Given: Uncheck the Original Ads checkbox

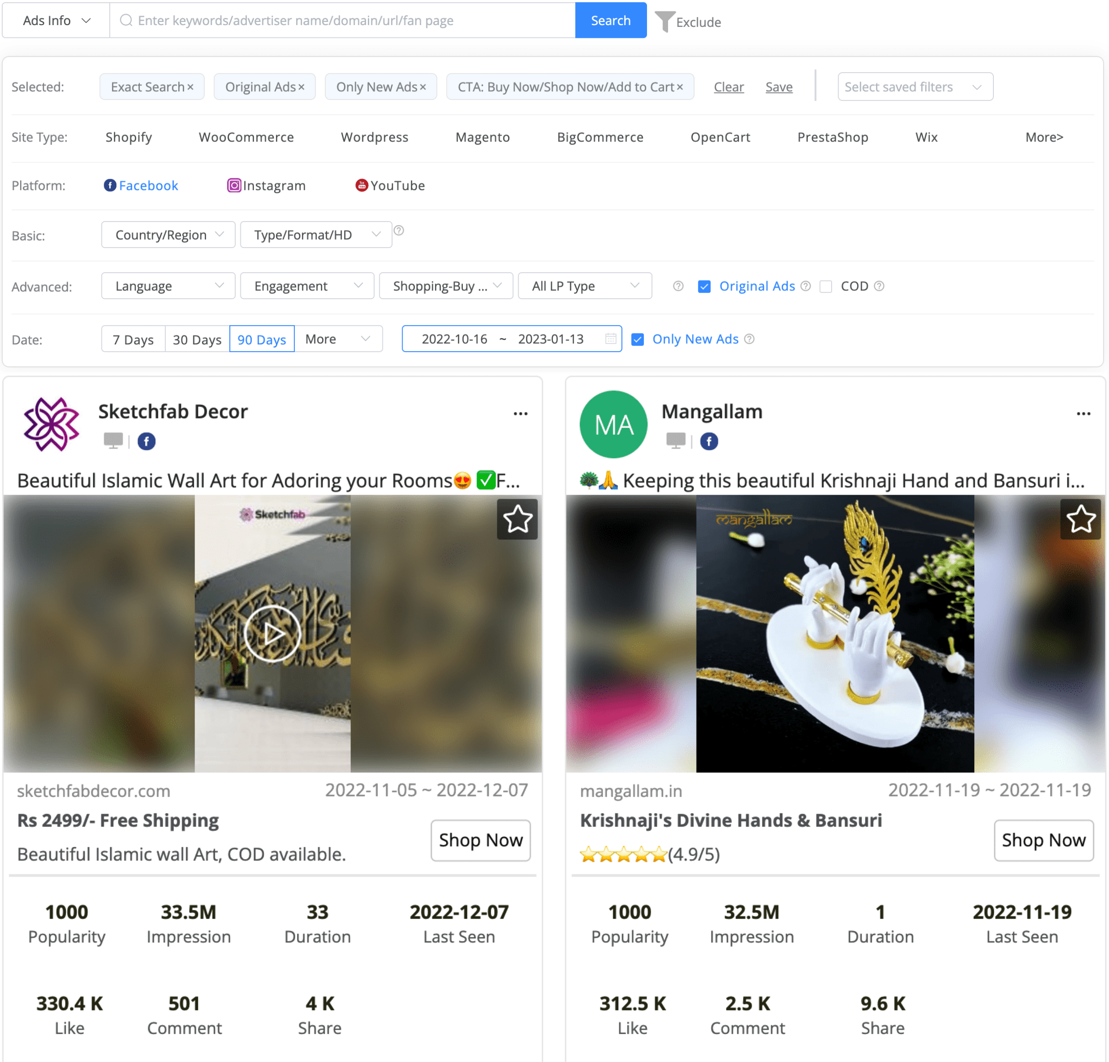Looking at the screenshot, I should click(704, 287).
